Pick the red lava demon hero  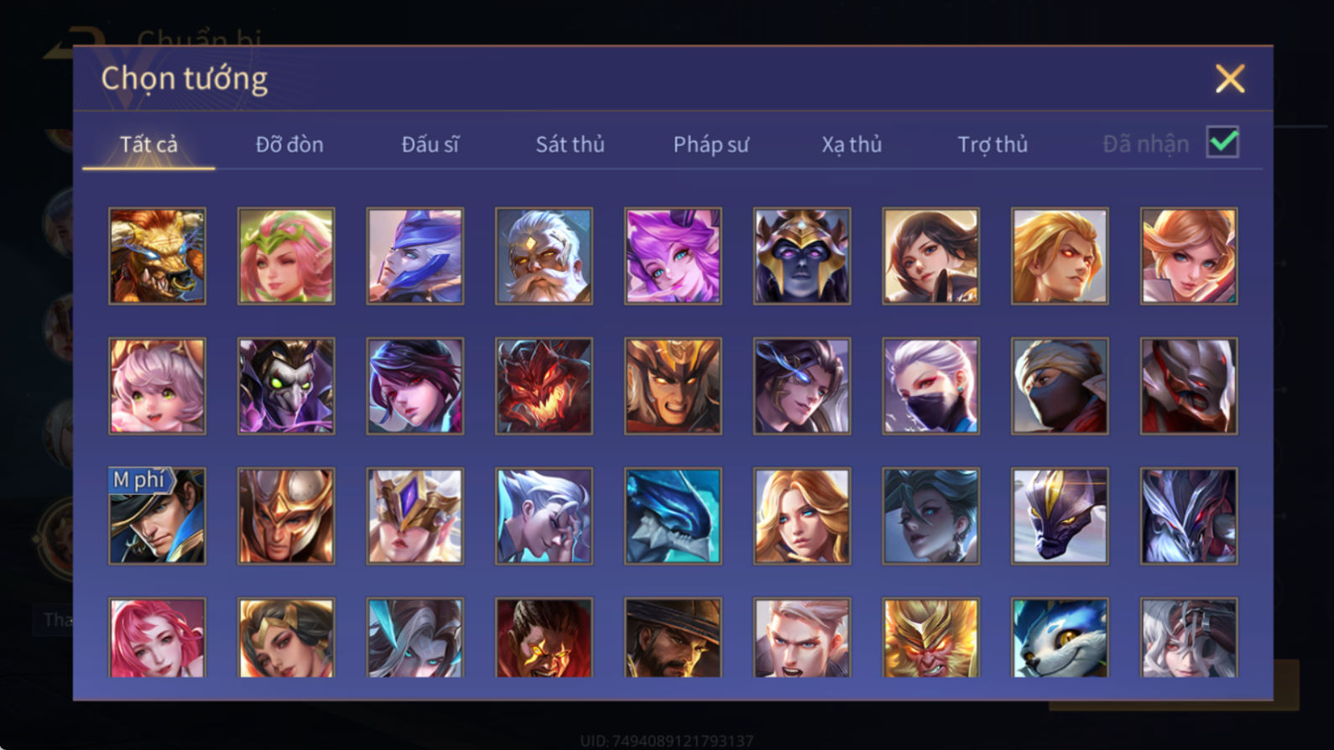544,386
